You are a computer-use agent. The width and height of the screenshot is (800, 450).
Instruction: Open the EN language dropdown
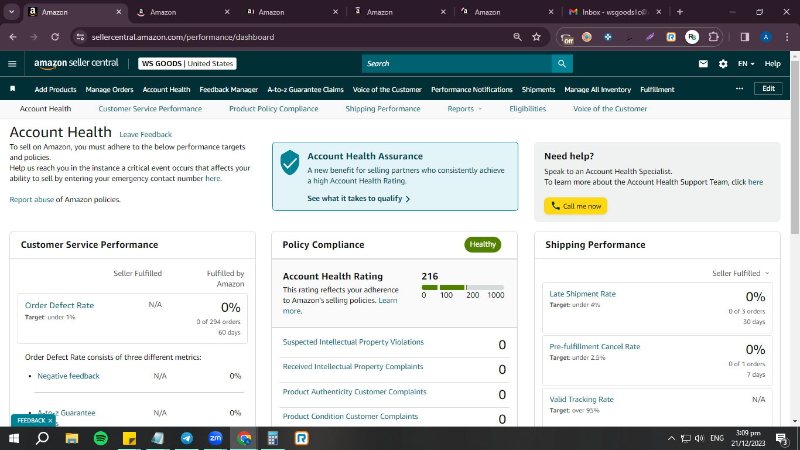click(x=746, y=64)
